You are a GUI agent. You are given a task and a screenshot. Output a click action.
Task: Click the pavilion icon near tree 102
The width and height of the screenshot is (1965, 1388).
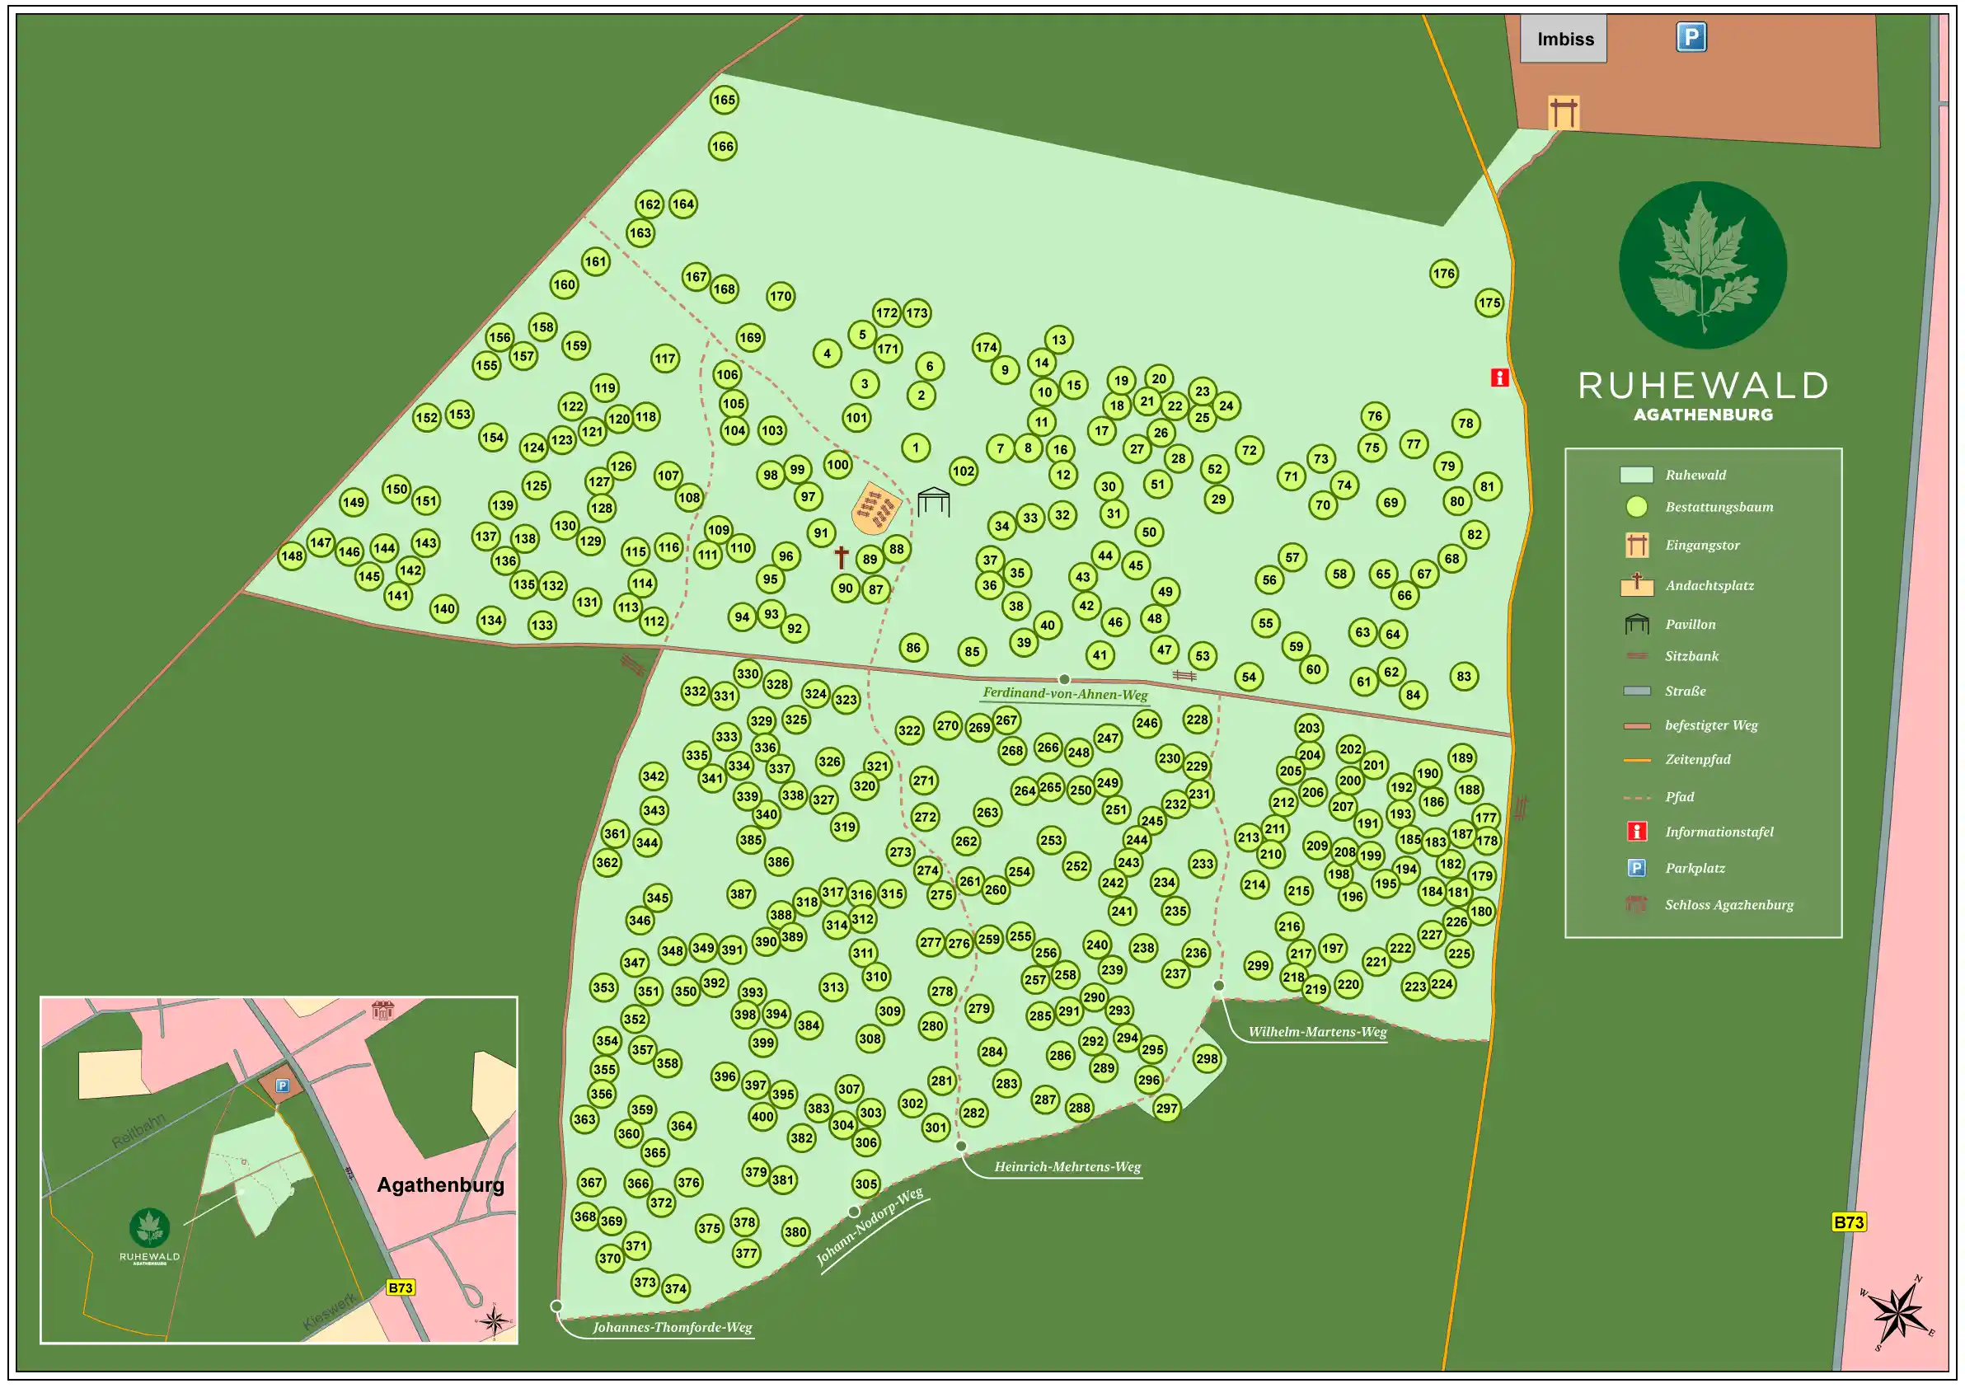coord(933,501)
